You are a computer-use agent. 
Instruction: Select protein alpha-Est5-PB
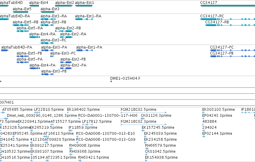tap(22, 56)
